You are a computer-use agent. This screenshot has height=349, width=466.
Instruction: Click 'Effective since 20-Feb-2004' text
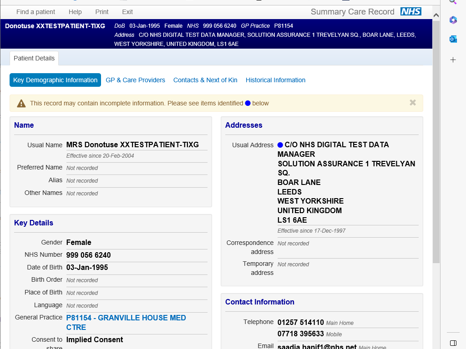tap(100, 156)
